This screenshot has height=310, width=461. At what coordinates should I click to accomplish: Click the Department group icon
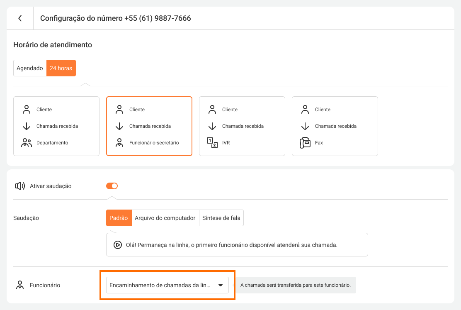pos(27,143)
